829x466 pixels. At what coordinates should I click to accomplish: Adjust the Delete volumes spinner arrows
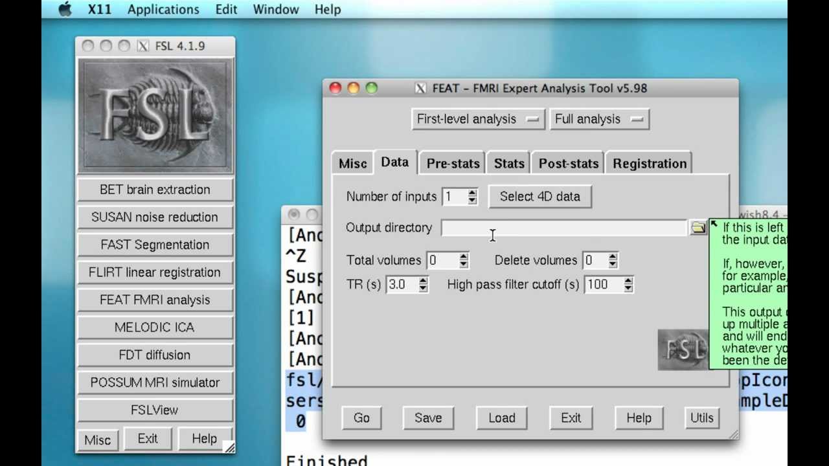click(613, 261)
